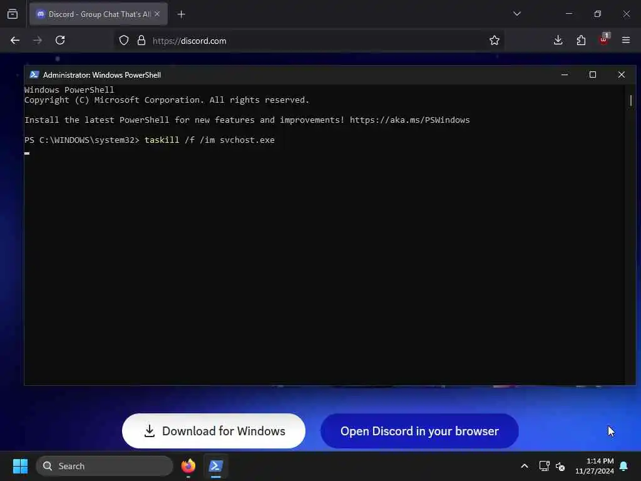
Task: Close the Discord tab
Action: point(157,14)
